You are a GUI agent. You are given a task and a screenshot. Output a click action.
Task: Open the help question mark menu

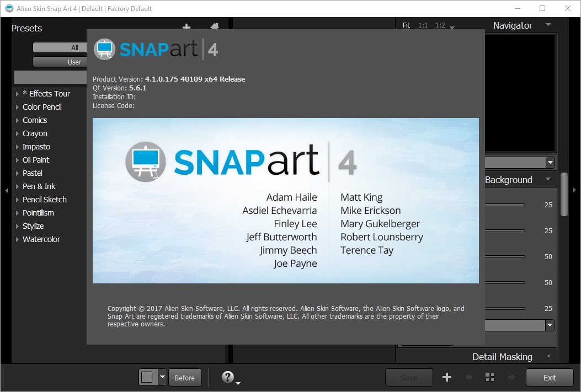tap(228, 377)
